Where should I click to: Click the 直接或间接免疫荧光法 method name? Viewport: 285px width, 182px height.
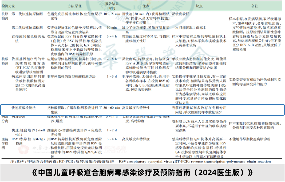(27, 39)
